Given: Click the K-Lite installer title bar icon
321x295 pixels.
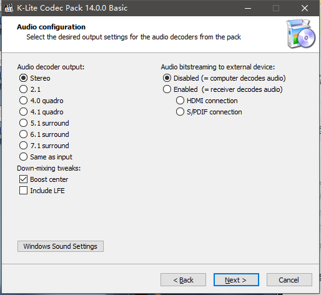Looking at the screenshot, I should (9, 8).
